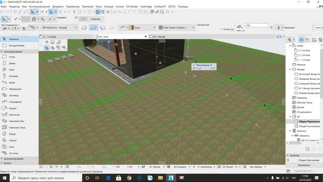Collapse the Фасады tree node
323x182 pixels.
tap(290, 69)
